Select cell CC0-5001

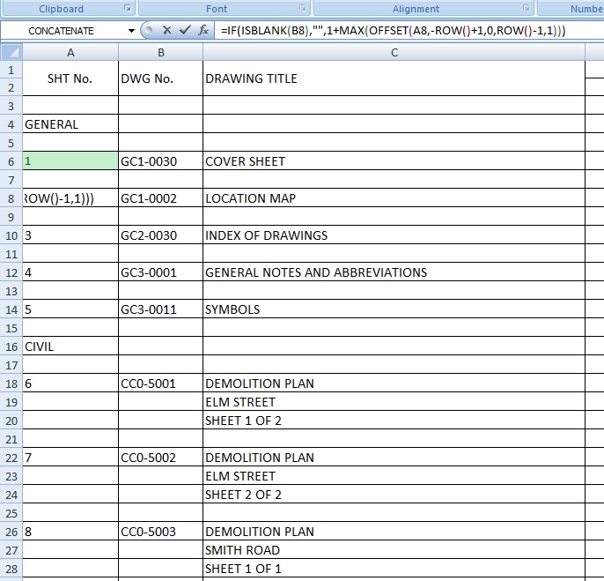tap(161, 384)
